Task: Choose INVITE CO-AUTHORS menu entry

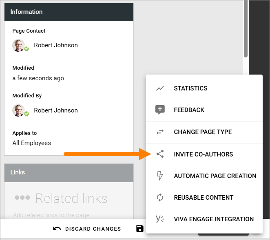Action: [204, 154]
